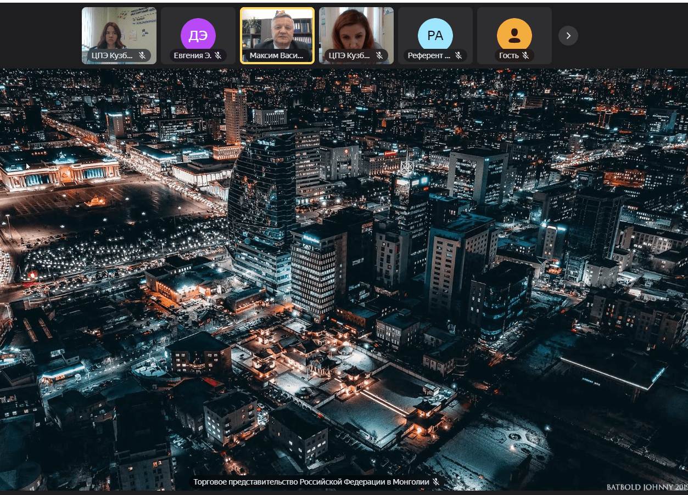The height and width of the screenshot is (495, 688).
Task: Toggle the mic icon on the leftmost ЦПЭ Кузб tile
Action: point(142,55)
